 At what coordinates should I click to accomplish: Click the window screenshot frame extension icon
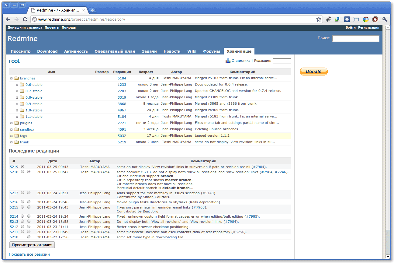click(356, 19)
